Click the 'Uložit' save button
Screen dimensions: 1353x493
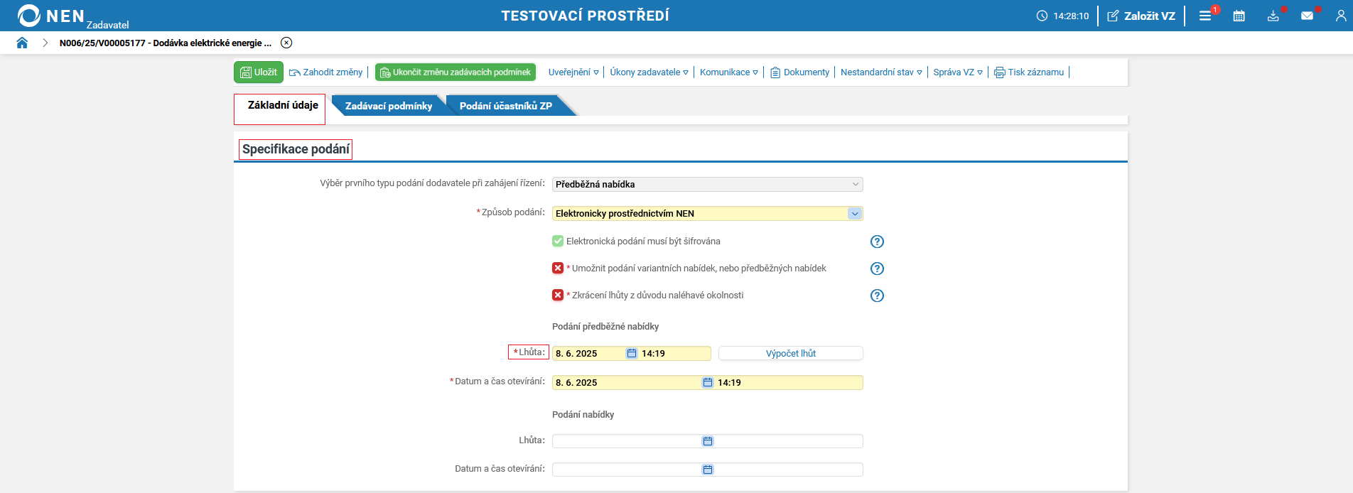click(259, 72)
